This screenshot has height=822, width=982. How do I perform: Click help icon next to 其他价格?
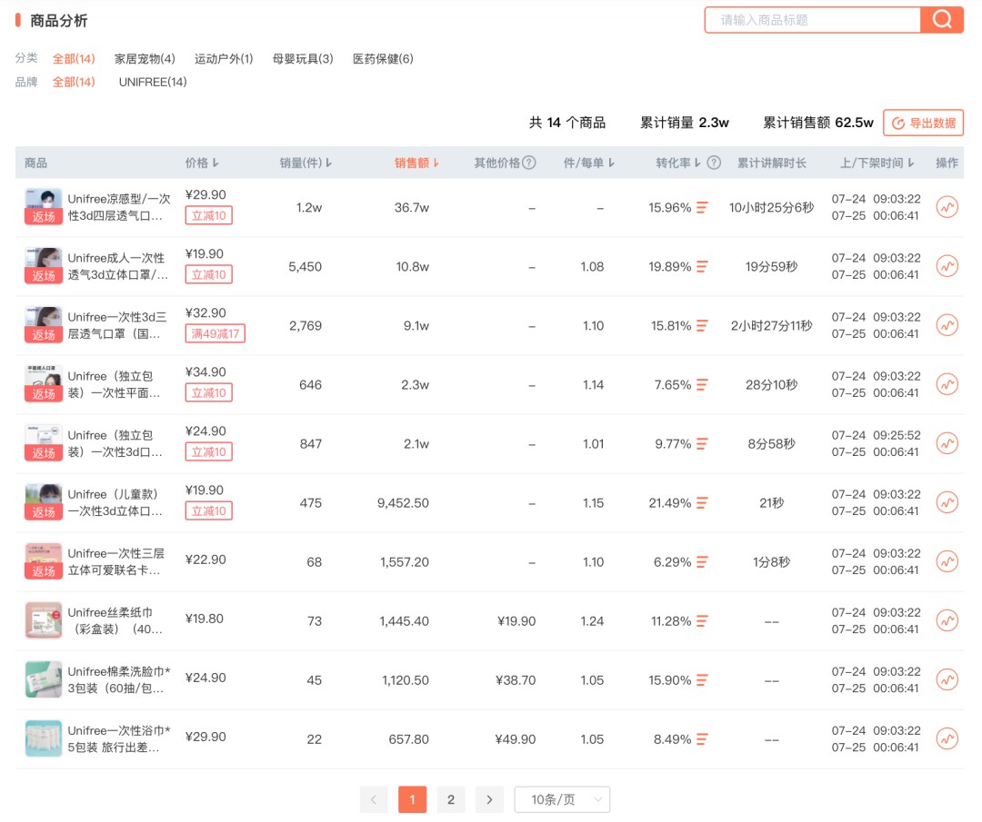pos(528,163)
